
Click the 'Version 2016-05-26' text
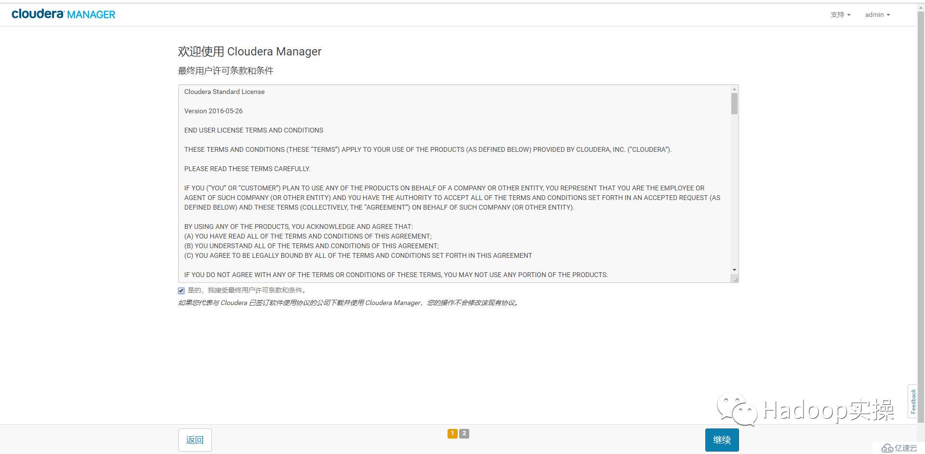[213, 111]
